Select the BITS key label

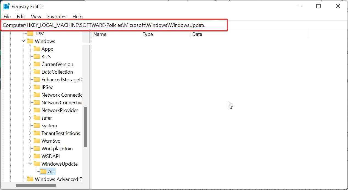(46, 57)
